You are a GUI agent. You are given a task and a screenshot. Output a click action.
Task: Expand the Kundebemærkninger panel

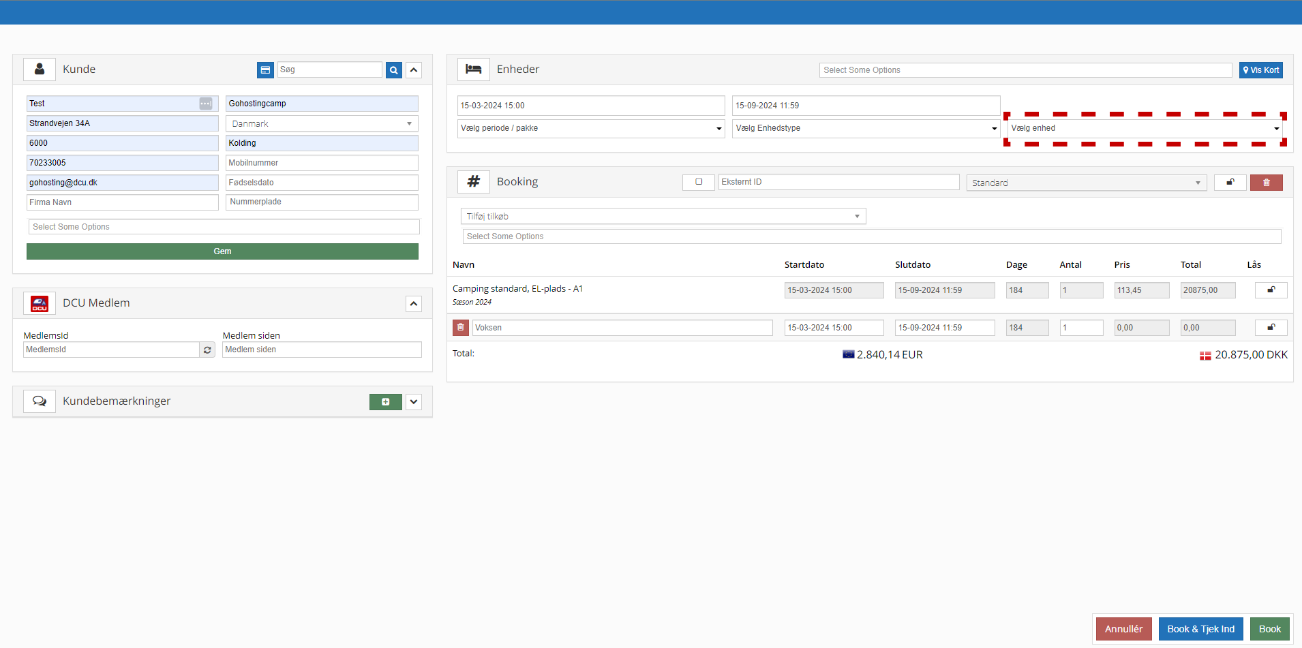pos(414,402)
